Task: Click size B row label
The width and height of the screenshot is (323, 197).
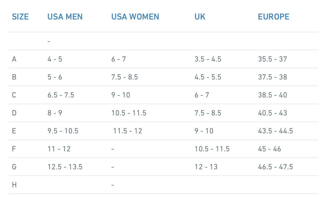Action: 14,77
